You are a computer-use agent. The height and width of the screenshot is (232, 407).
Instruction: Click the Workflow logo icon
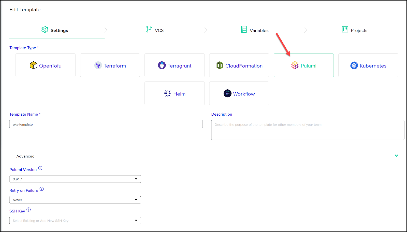pos(227,93)
